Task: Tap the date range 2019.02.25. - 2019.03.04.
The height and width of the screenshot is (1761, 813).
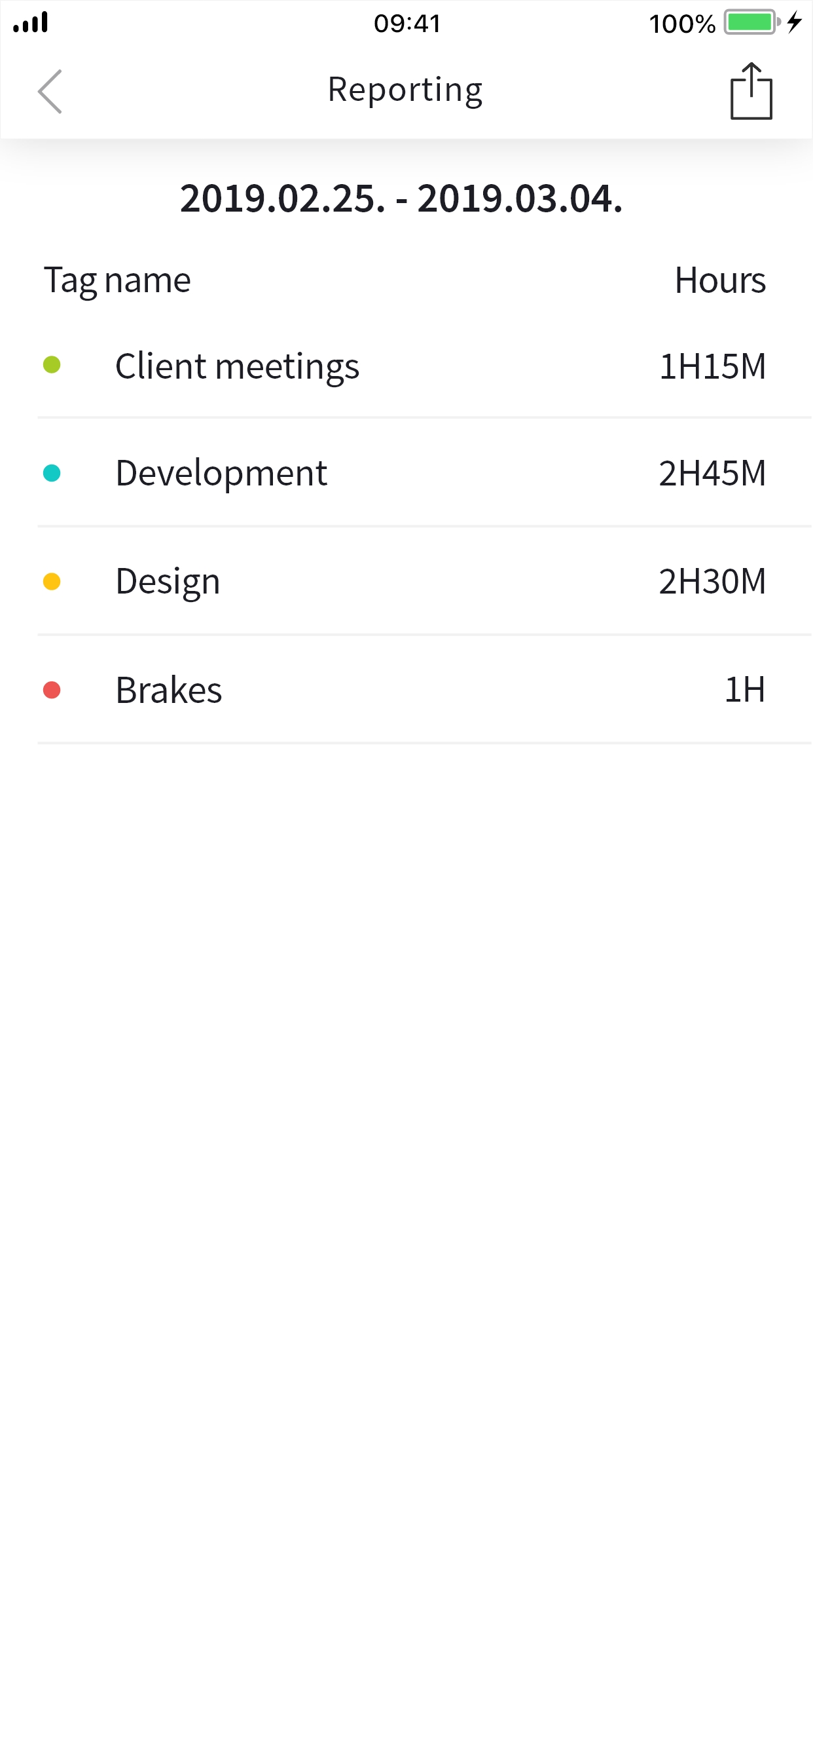Action: pyautogui.click(x=402, y=199)
